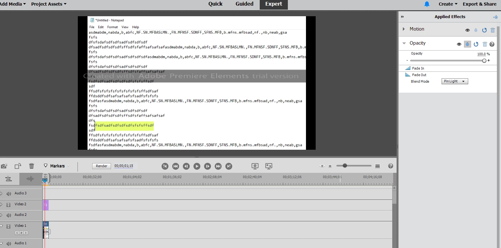Play the timeline
Screen dimensions: 501x248
tap(197, 166)
